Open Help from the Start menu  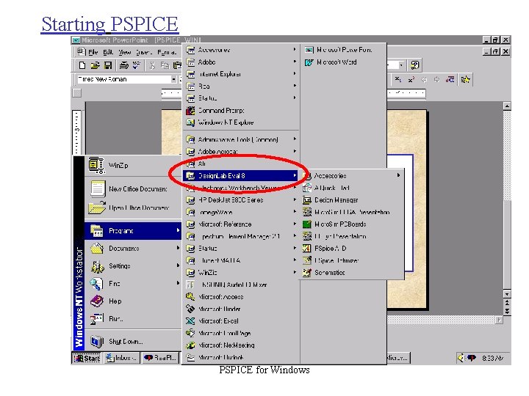[x=133, y=301]
